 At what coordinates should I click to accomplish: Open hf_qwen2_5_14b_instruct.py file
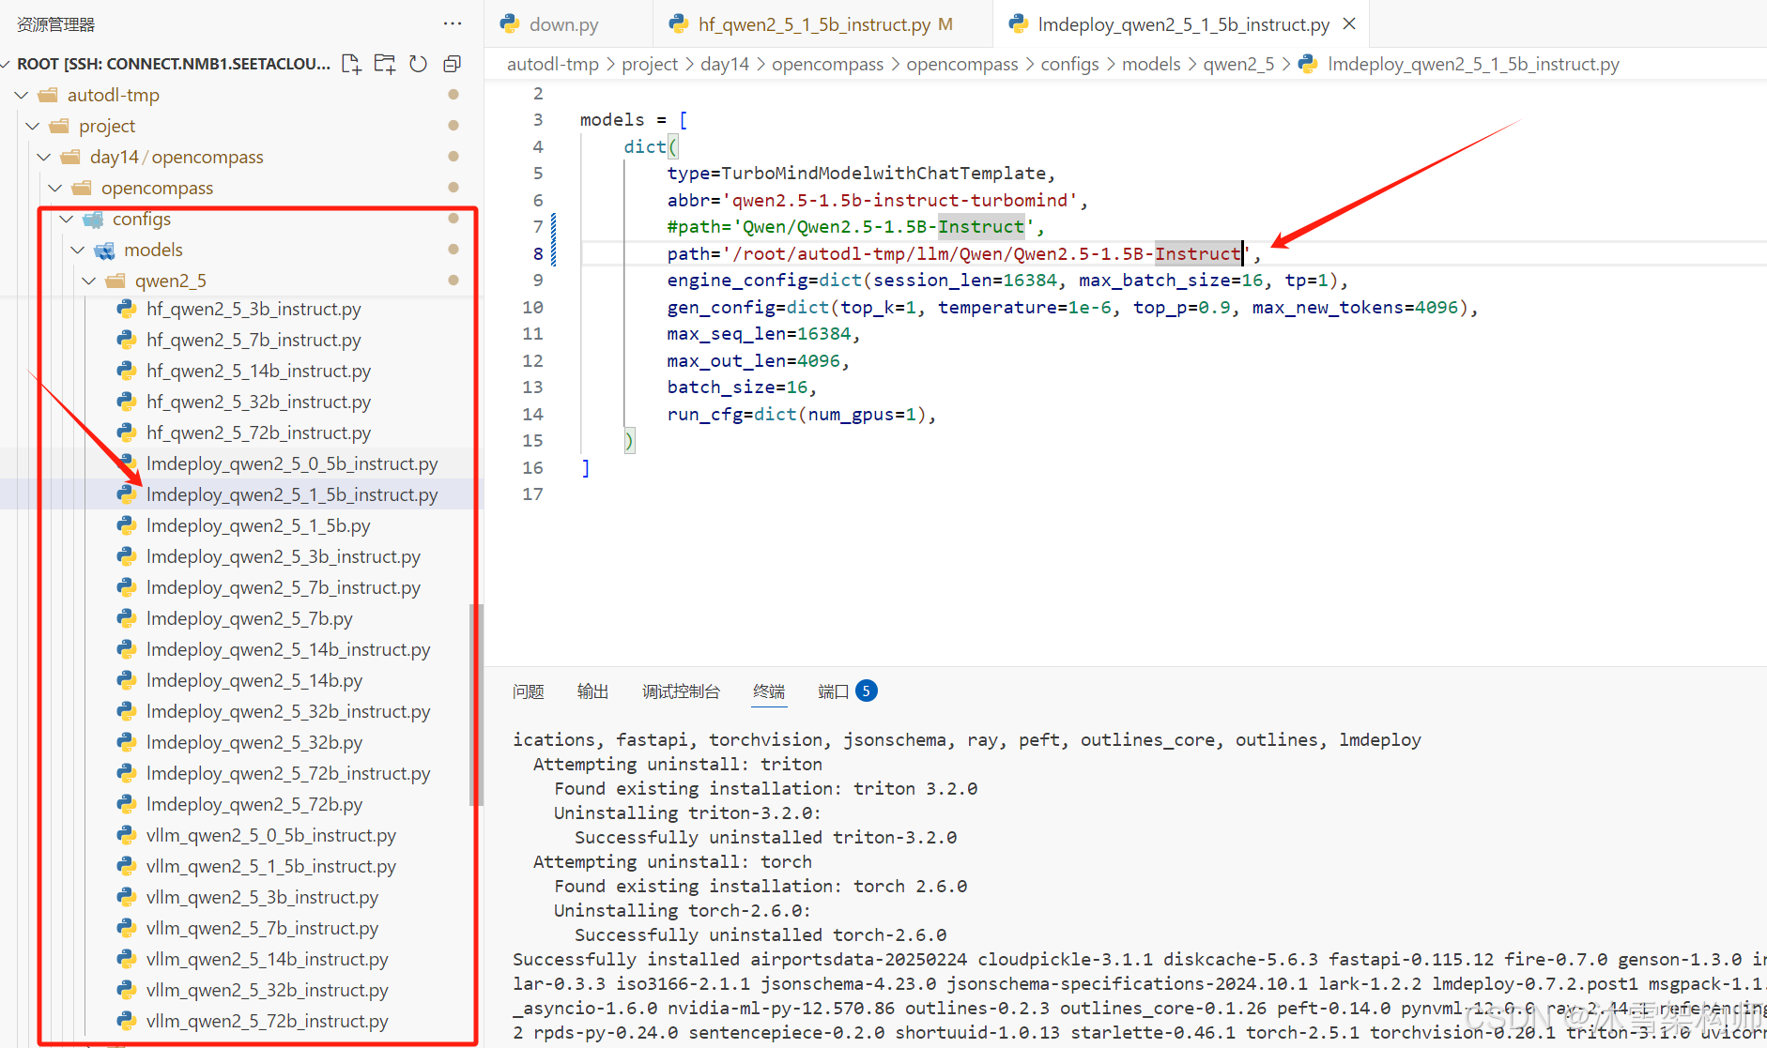tap(258, 371)
